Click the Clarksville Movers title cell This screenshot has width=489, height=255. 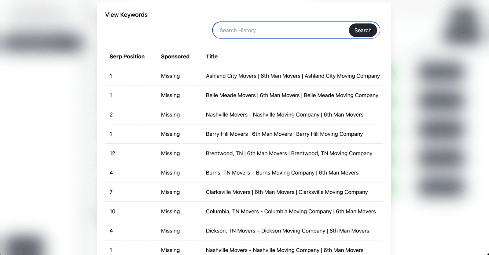(287, 192)
